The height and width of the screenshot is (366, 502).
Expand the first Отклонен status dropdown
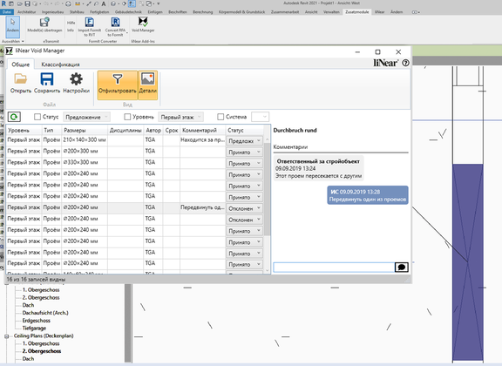coord(245,208)
